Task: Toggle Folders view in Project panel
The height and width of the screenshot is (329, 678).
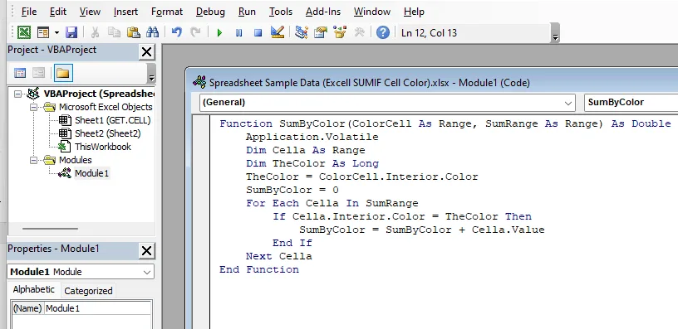Action: (x=63, y=73)
